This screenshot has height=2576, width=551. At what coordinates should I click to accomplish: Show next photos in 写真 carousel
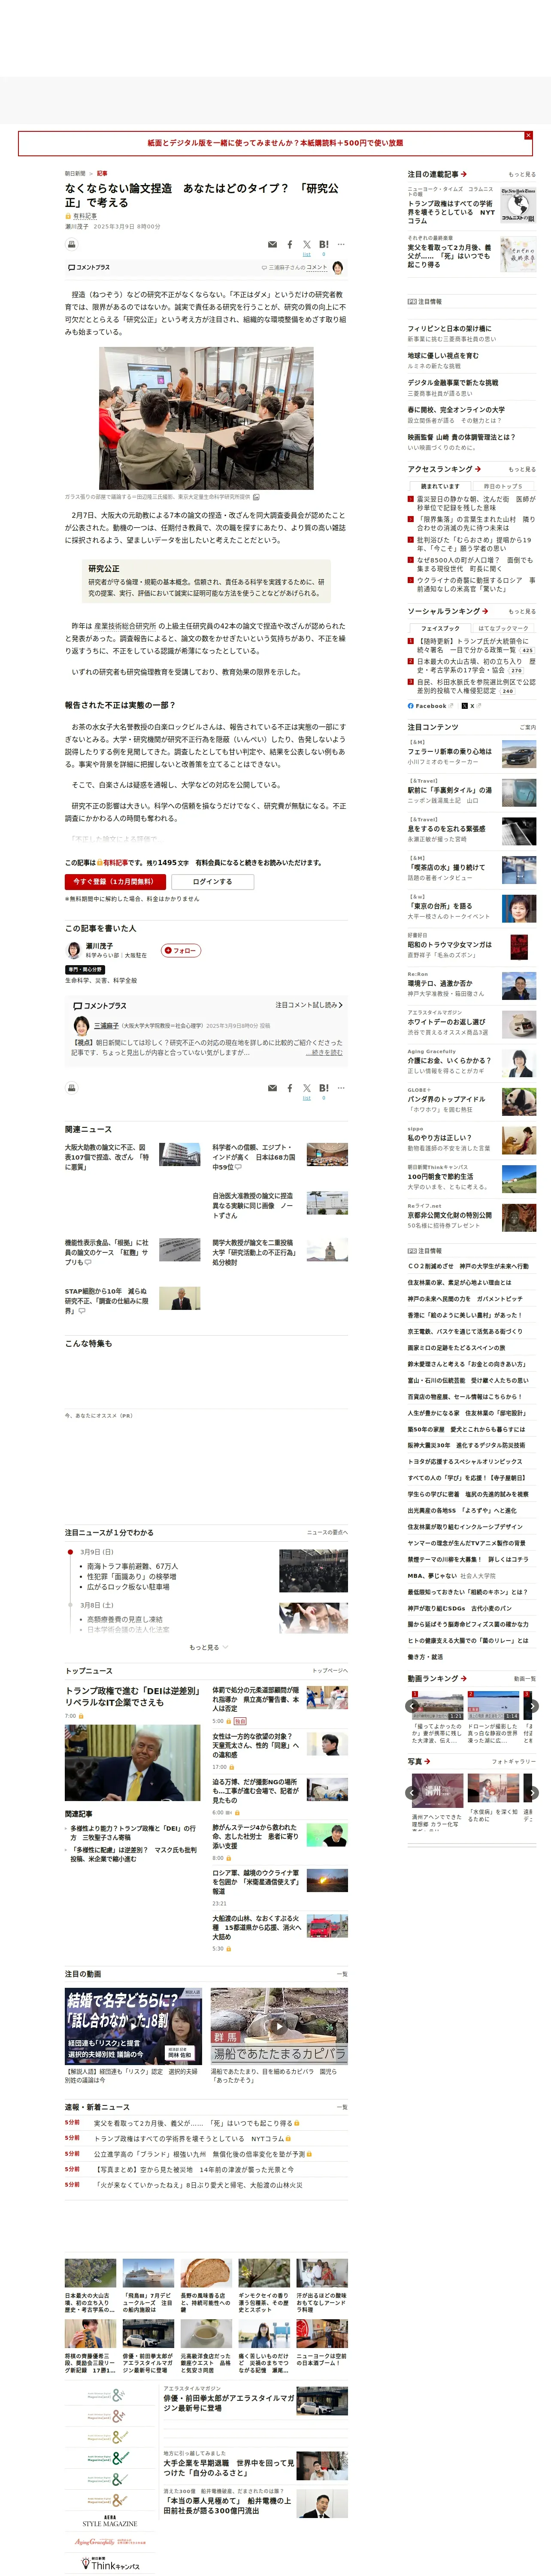(x=533, y=1793)
